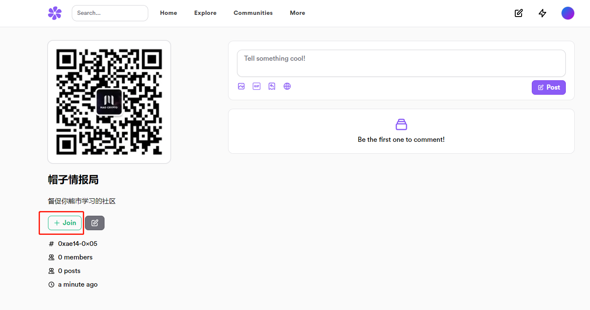
Task: Click the gray edit community button
Action: (x=95, y=223)
